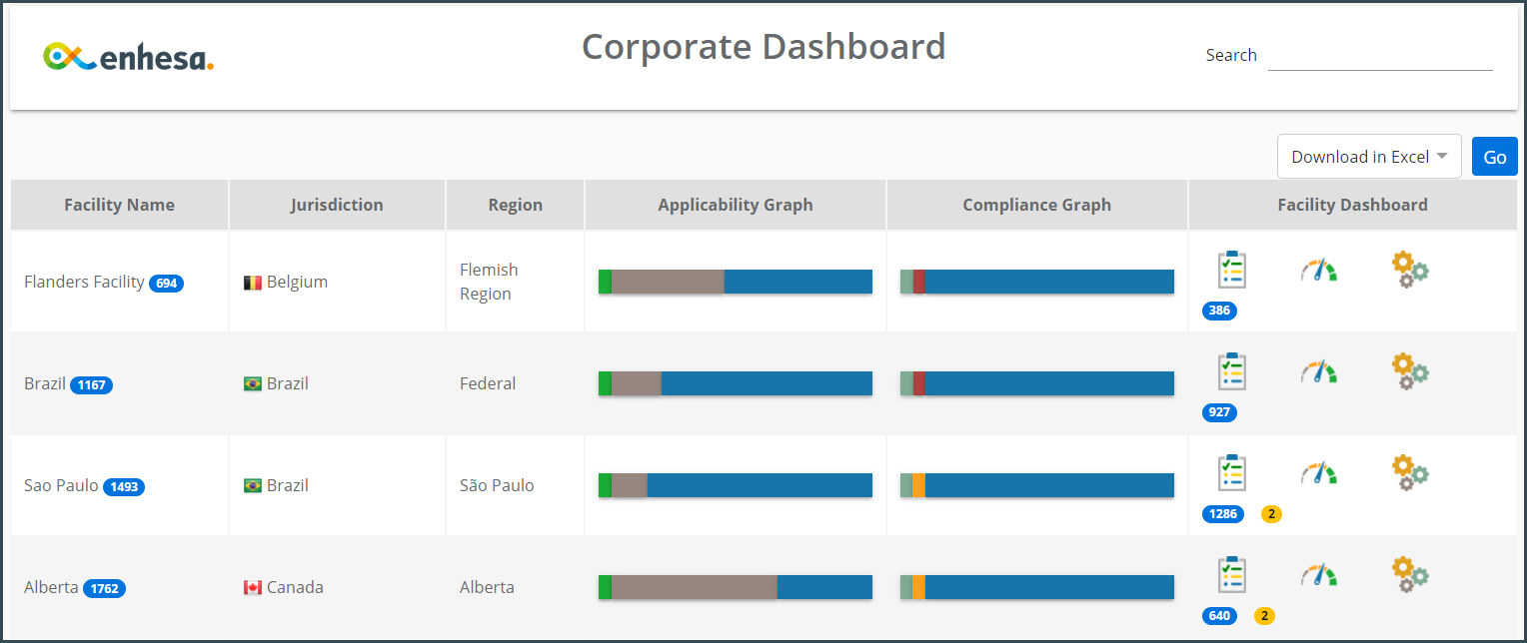This screenshot has height=643, width=1527.
Task: Click the Alberta row gears icon
Action: pos(1409,575)
